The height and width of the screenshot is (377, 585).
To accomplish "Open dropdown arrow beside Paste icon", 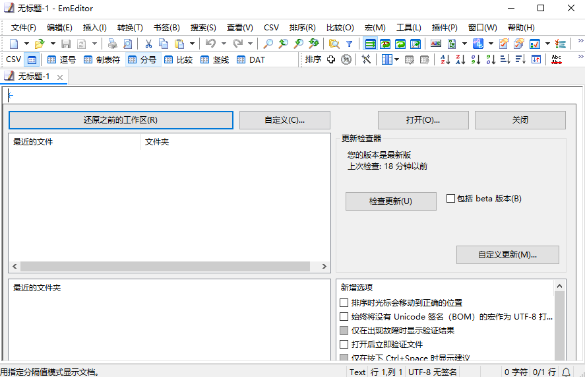I will coord(192,44).
